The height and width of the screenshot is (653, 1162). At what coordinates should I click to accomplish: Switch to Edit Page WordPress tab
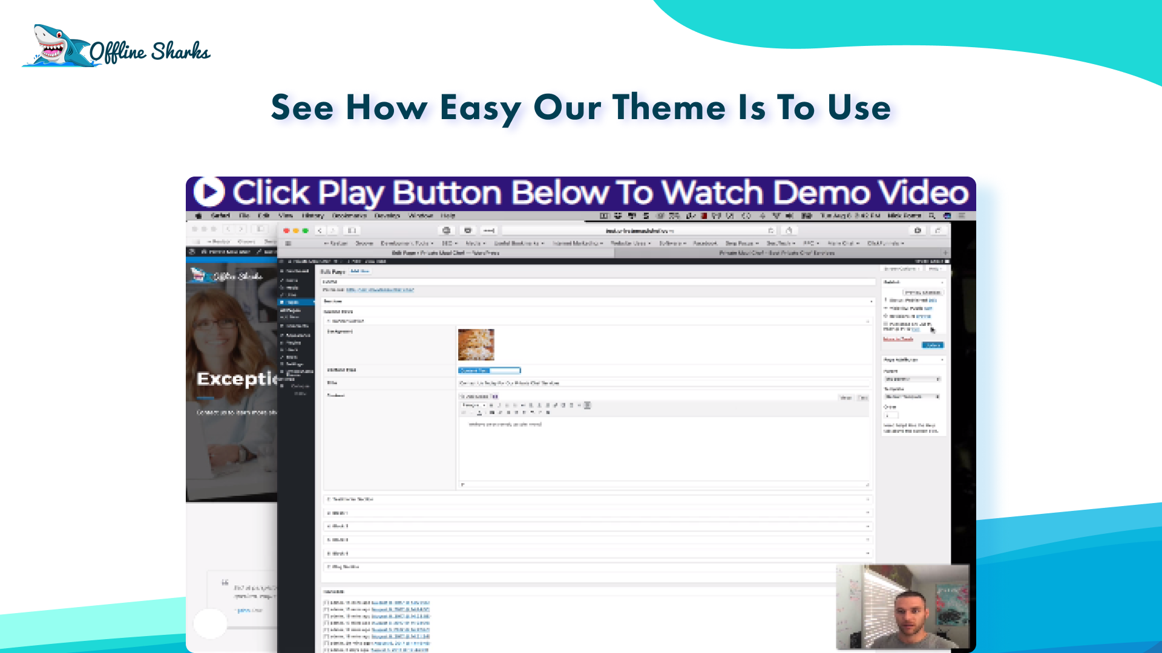[x=446, y=253]
